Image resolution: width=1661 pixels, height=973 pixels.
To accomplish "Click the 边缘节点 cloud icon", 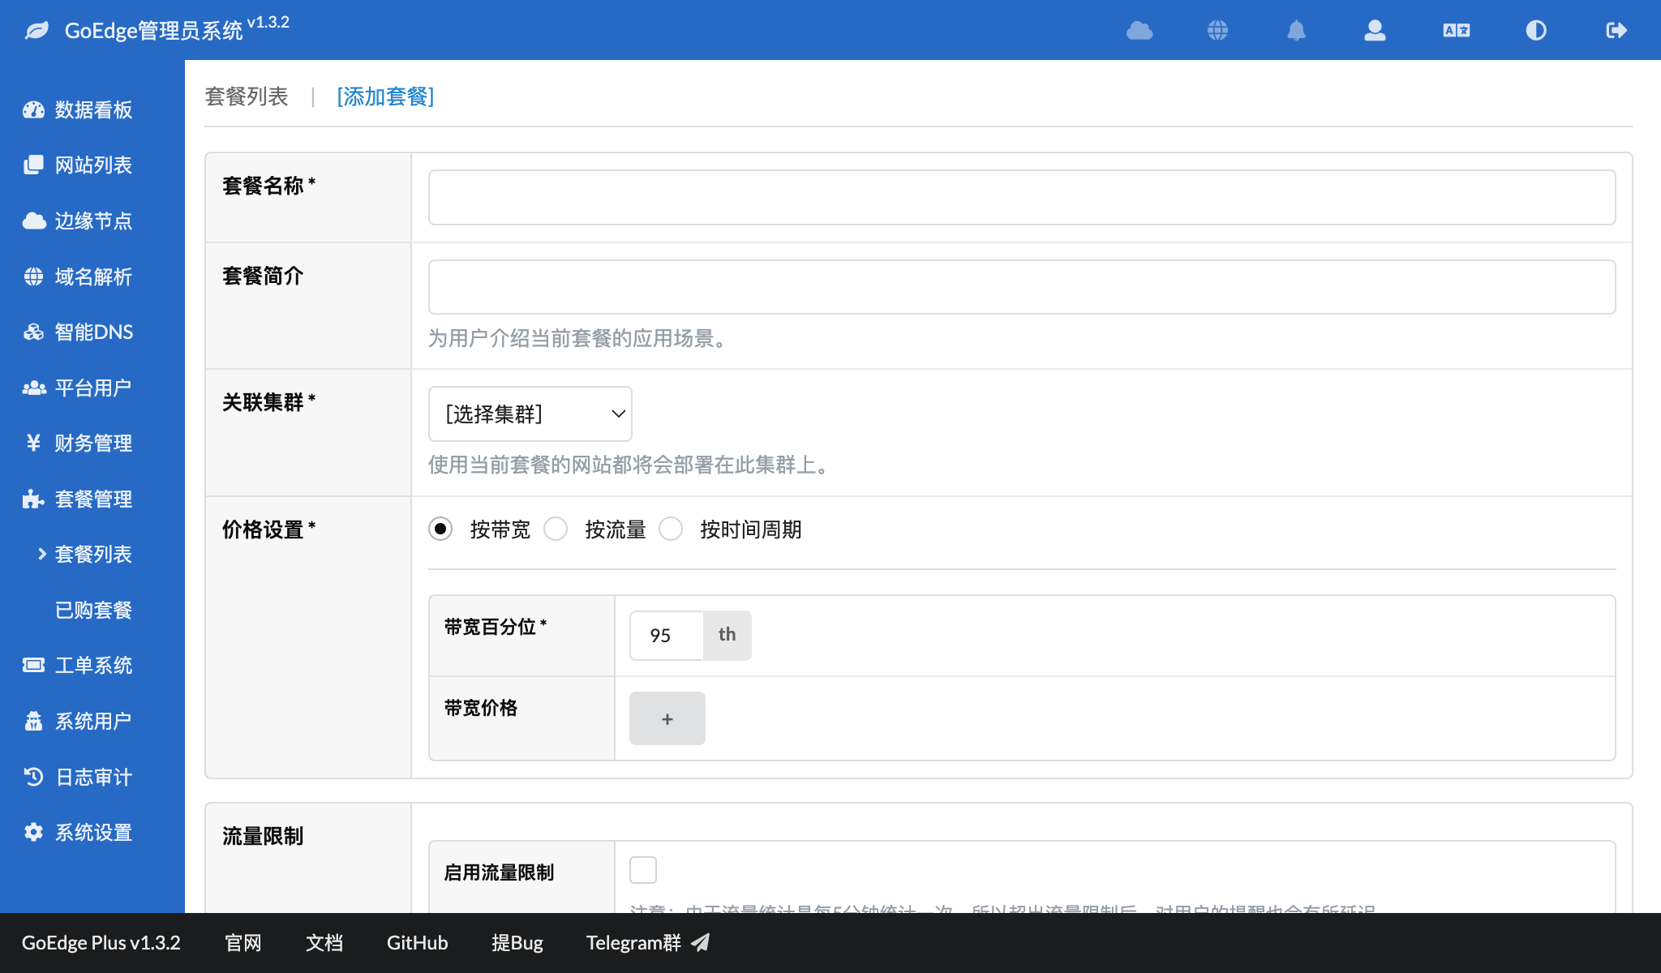I will [x=33, y=221].
